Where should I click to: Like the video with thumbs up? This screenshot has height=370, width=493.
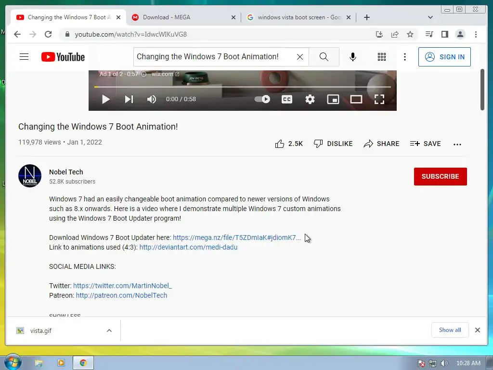[x=289, y=144]
